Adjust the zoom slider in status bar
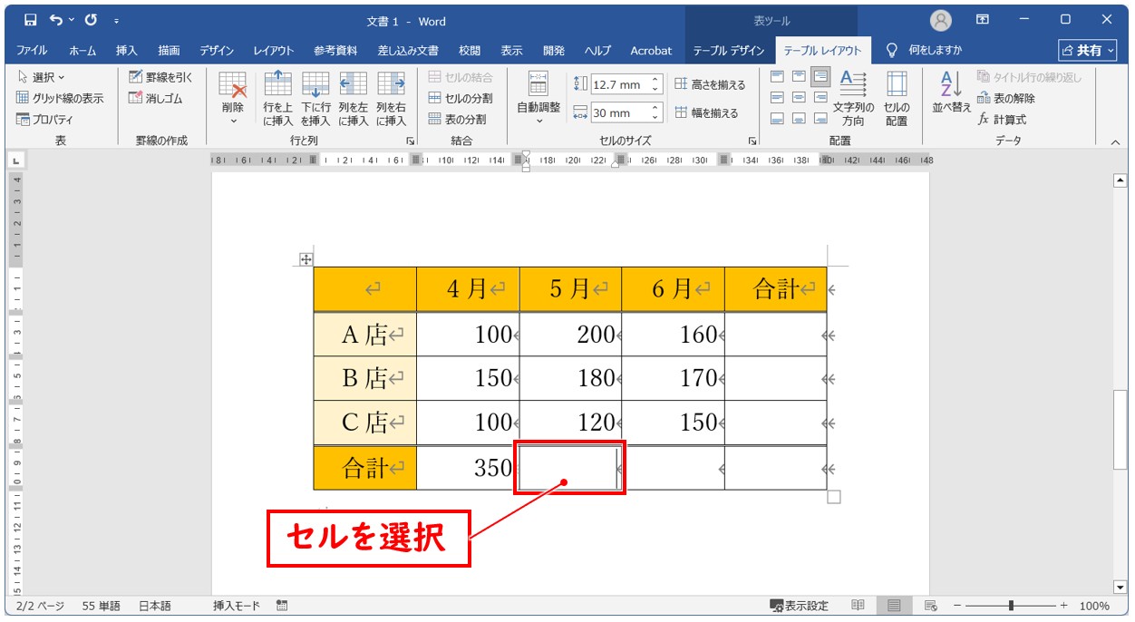The image size is (1135, 622). pos(1011,606)
